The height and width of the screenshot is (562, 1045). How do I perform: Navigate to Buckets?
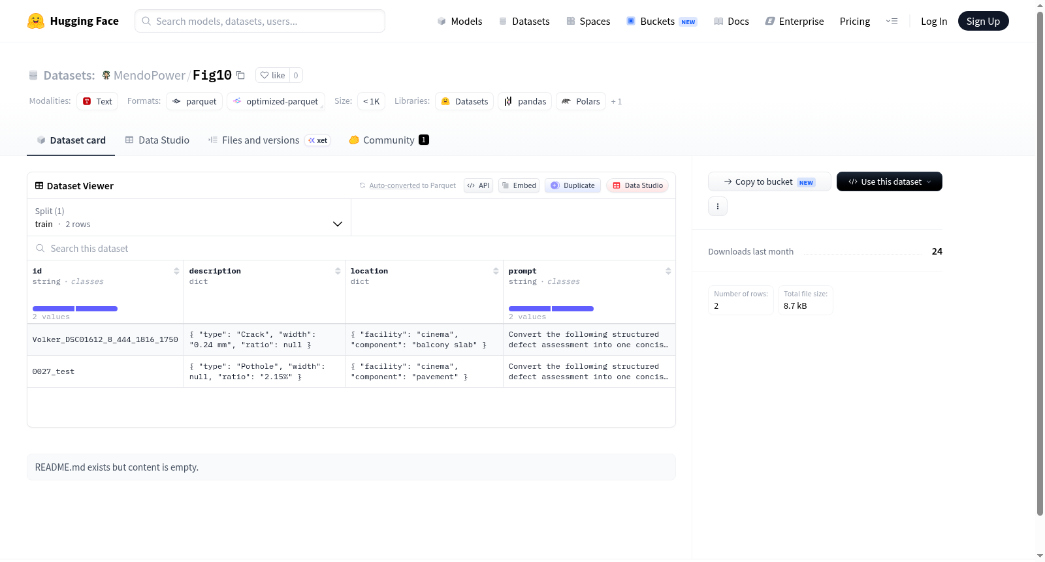tap(662, 21)
